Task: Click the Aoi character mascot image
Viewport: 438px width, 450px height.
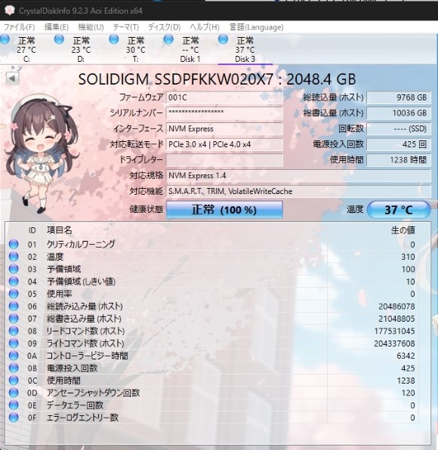Action: 42,153
